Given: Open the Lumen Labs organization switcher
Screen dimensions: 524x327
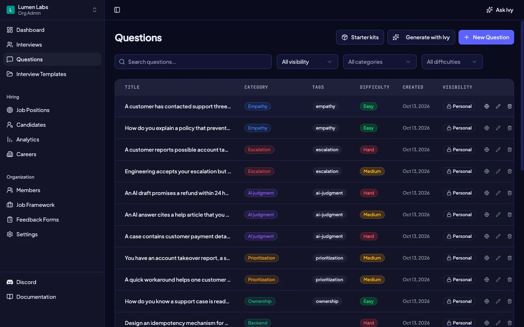Looking at the screenshot, I should coord(52,10).
